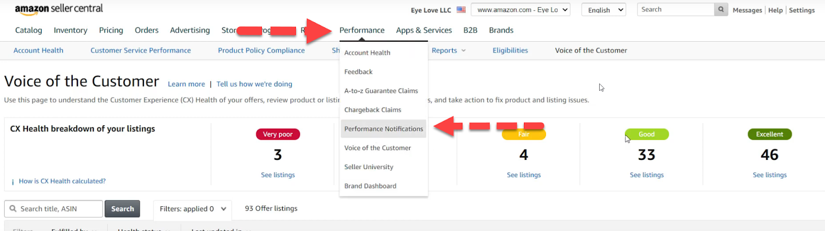This screenshot has width=825, height=231.
Task: Click the green Good rating badge
Action: pyautogui.click(x=647, y=134)
